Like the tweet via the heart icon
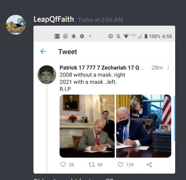The width and height of the screenshot is (186, 180). click(x=121, y=165)
